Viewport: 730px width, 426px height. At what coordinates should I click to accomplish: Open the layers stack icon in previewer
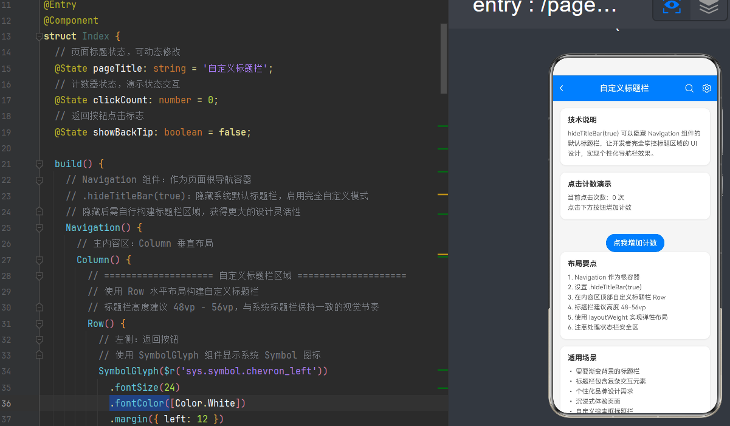(x=709, y=7)
